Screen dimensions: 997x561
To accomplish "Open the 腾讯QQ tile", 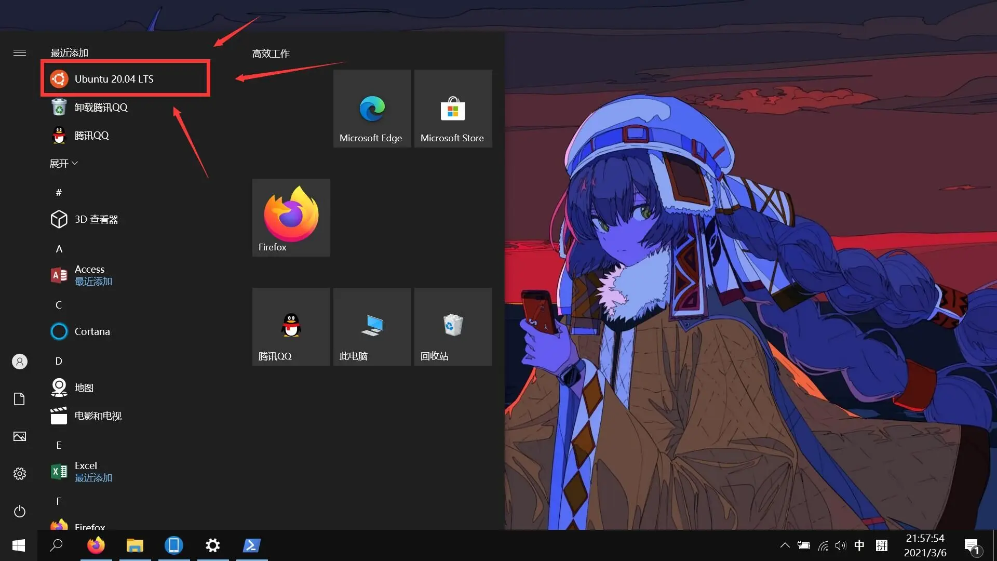I will 291,327.
